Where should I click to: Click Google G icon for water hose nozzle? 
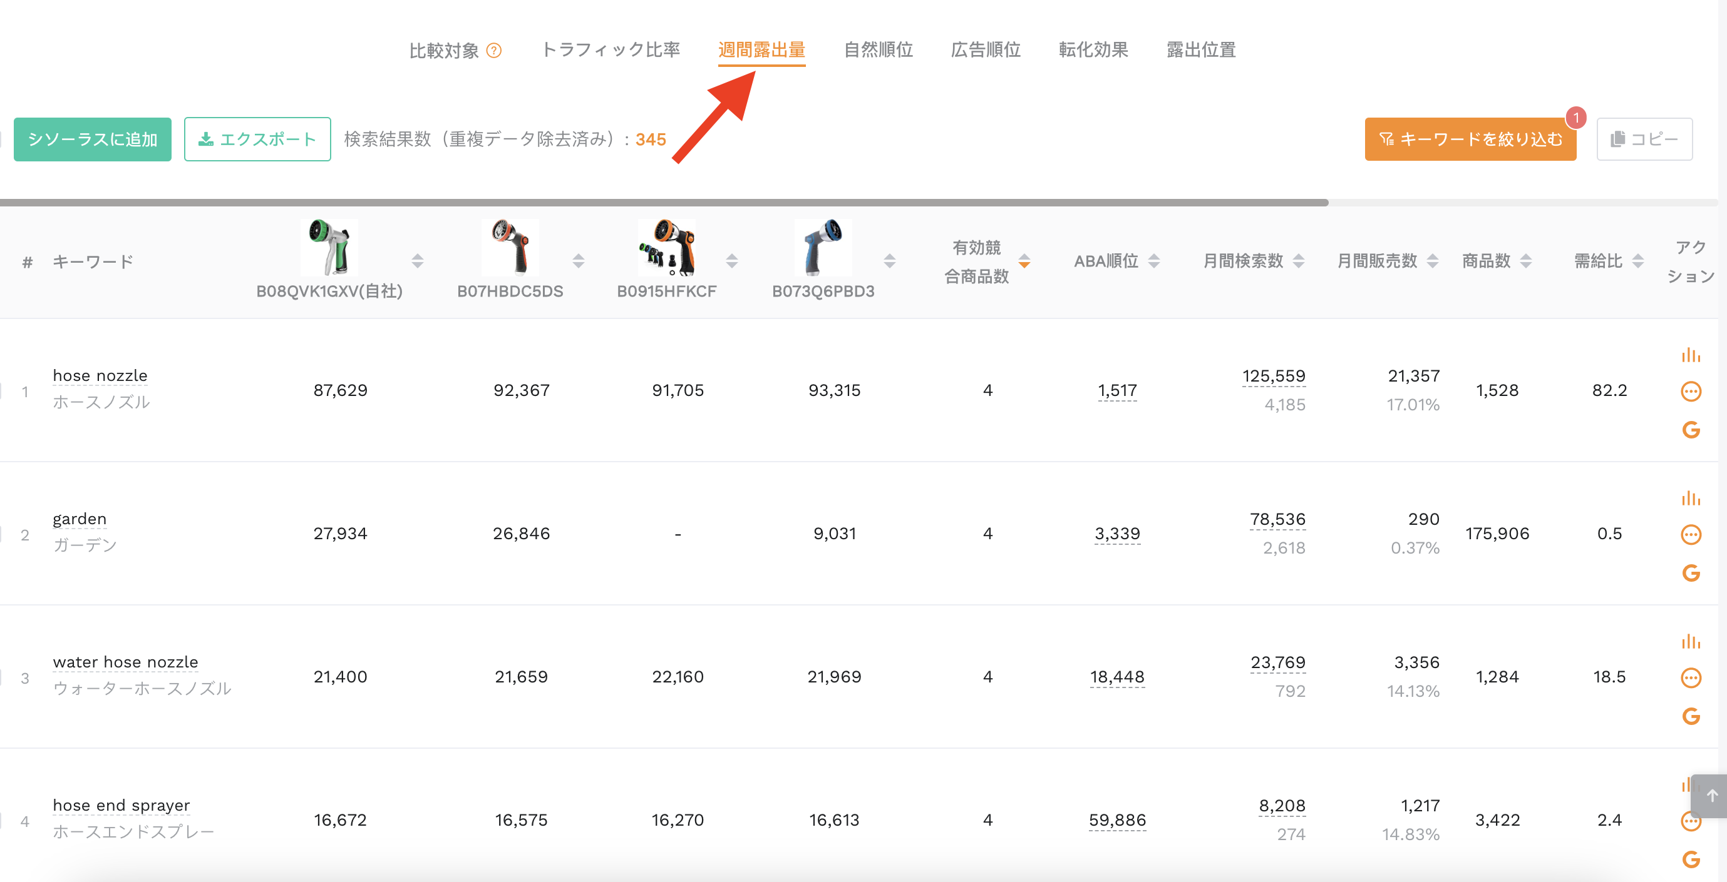1691,716
